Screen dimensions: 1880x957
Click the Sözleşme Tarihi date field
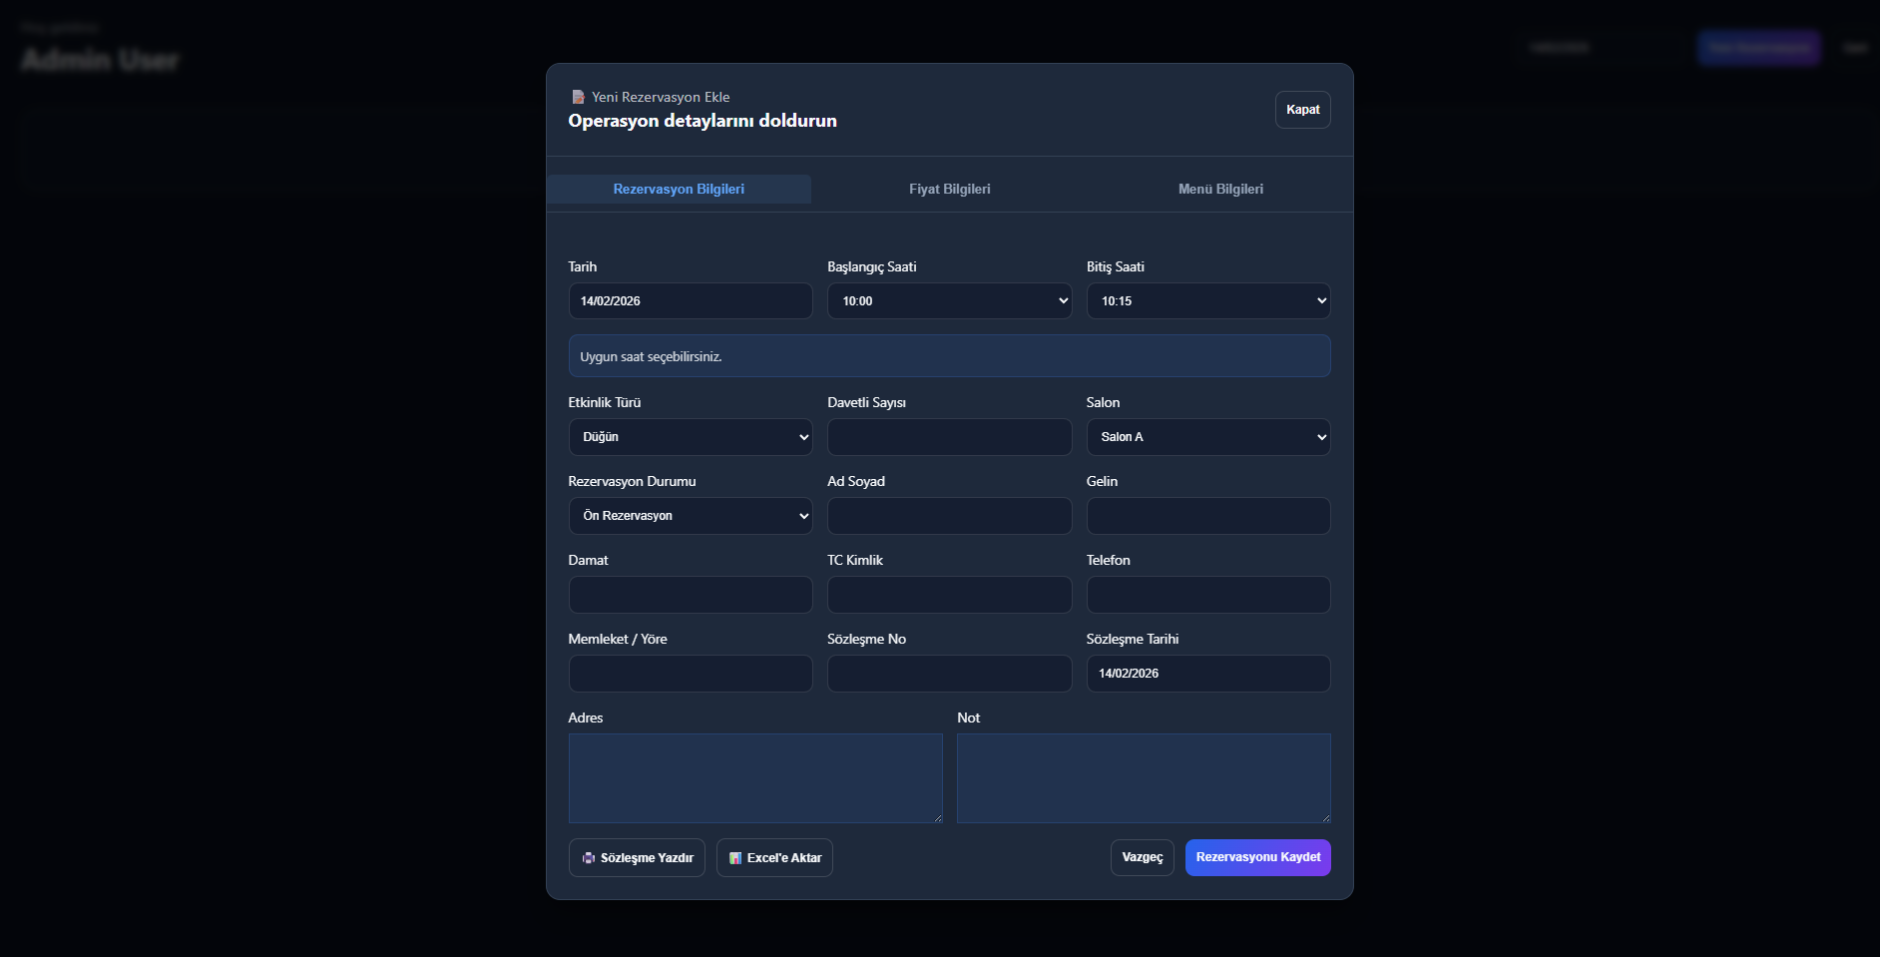1207,674
